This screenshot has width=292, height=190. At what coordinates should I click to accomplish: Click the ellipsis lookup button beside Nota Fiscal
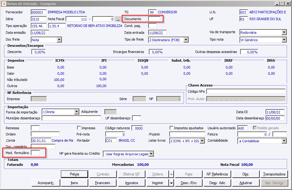click(118, 19)
